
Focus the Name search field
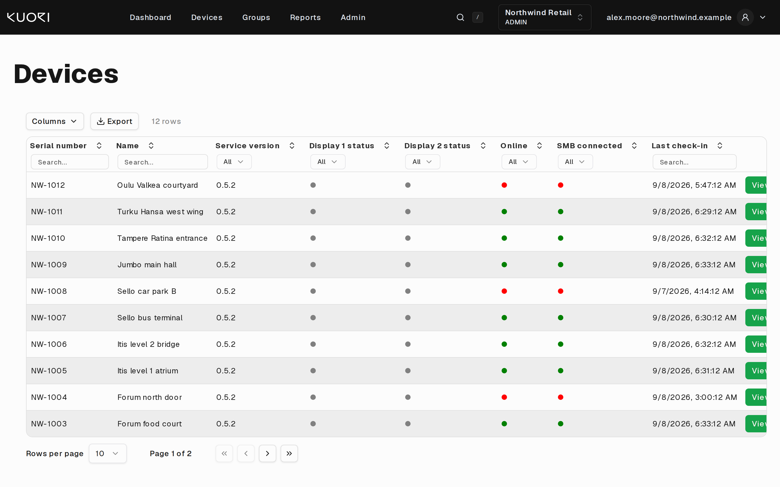[x=163, y=162]
